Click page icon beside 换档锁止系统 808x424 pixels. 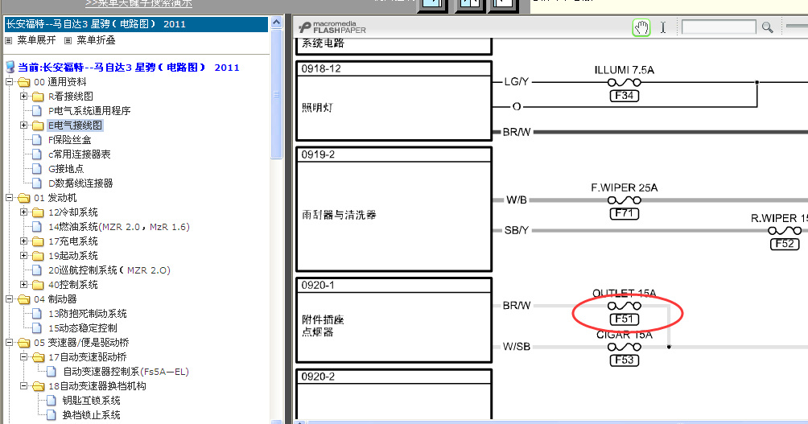(52, 414)
